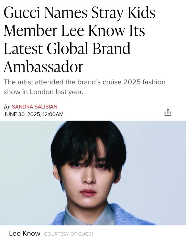Click the word 'London' in the subheading
The image size is (186, 244).
[x=42, y=92]
